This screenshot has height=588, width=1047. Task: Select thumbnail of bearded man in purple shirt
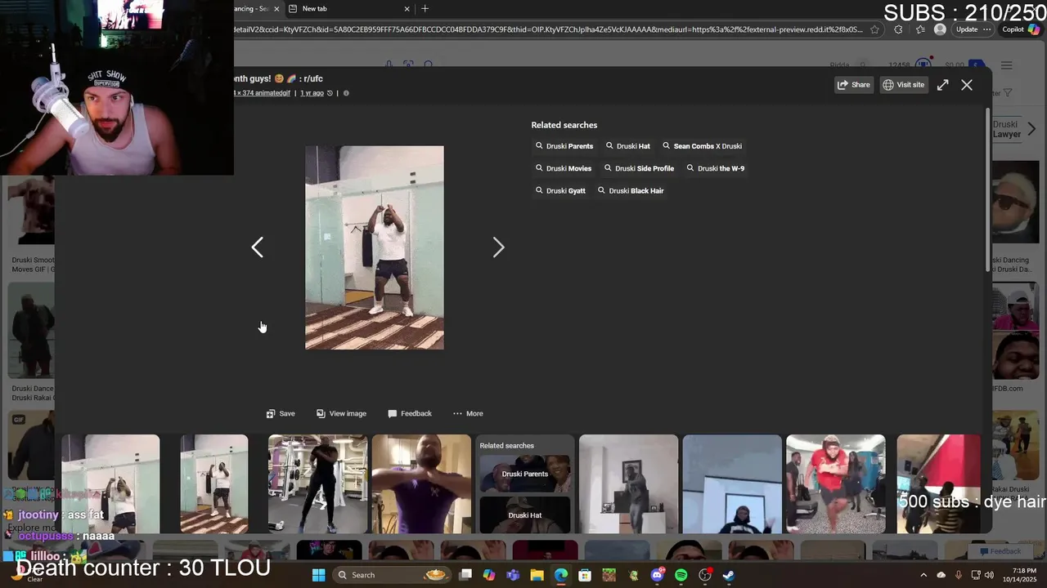[x=421, y=483]
